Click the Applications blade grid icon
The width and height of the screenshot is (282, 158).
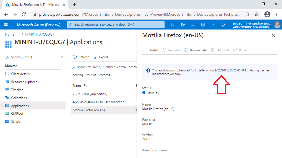click(8, 44)
